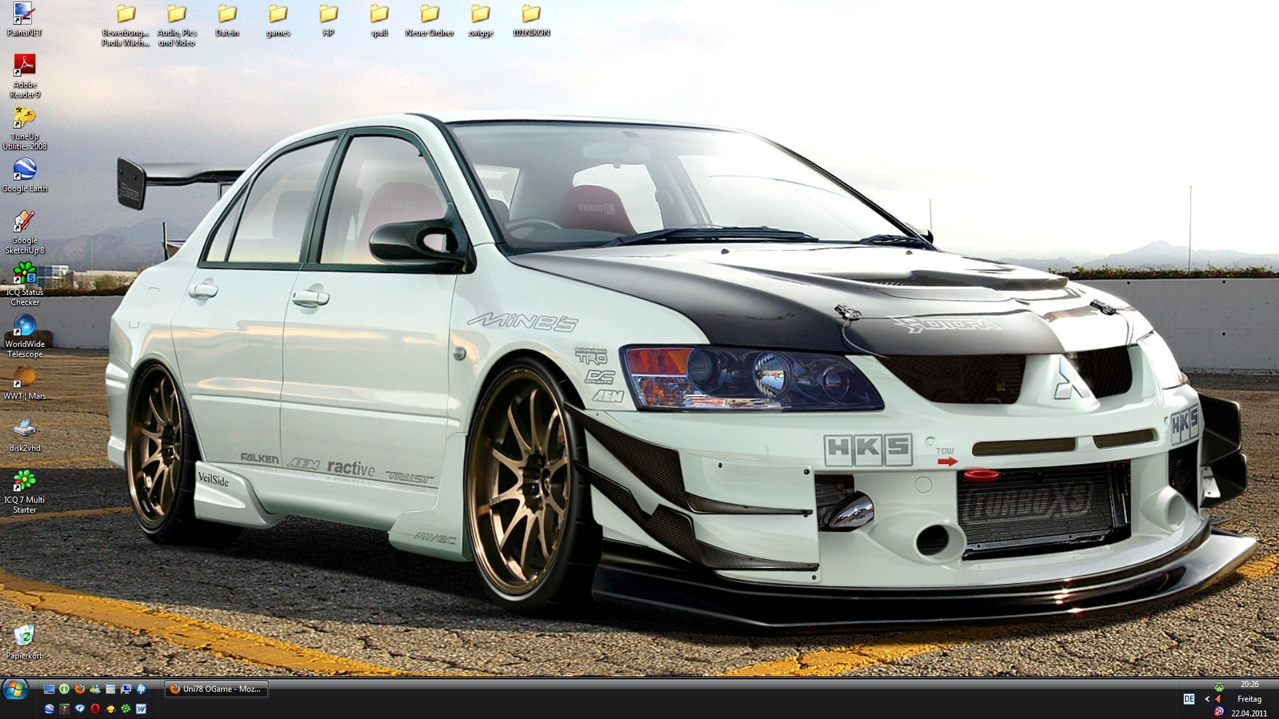Select the WorldWide Telescope shortcut

pos(25,326)
